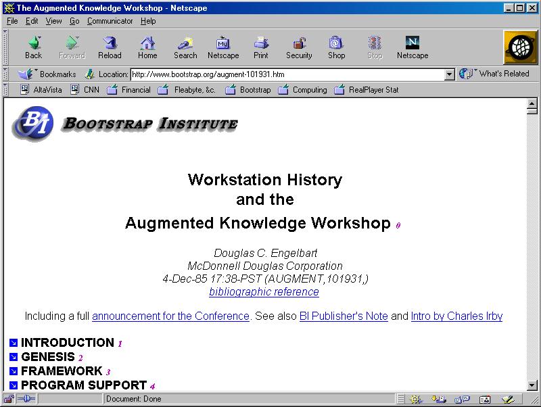Open CNN personal toolbar bookmark
541x407 pixels.
point(85,90)
